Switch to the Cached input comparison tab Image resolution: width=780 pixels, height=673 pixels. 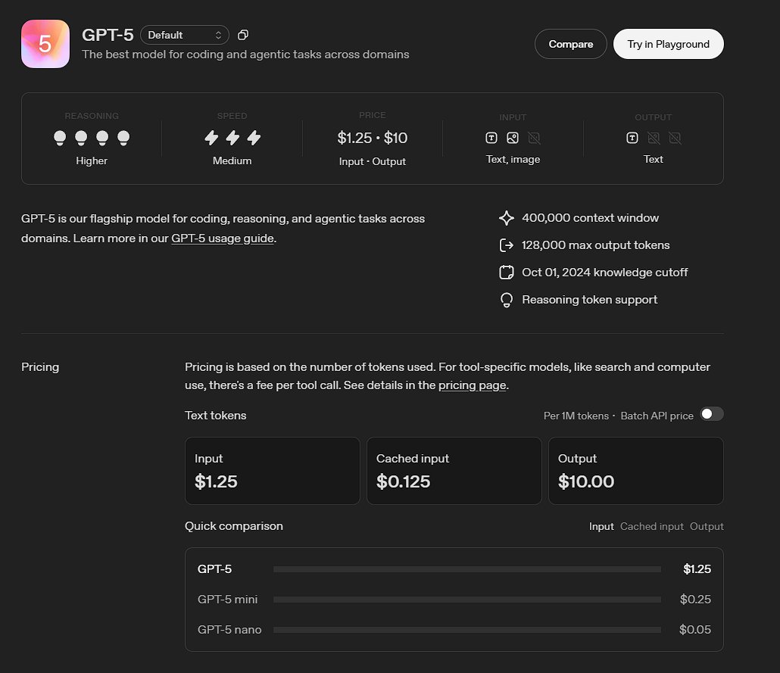652,526
